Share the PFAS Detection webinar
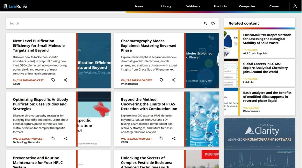The image size is (302, 168). pos(174,138)
